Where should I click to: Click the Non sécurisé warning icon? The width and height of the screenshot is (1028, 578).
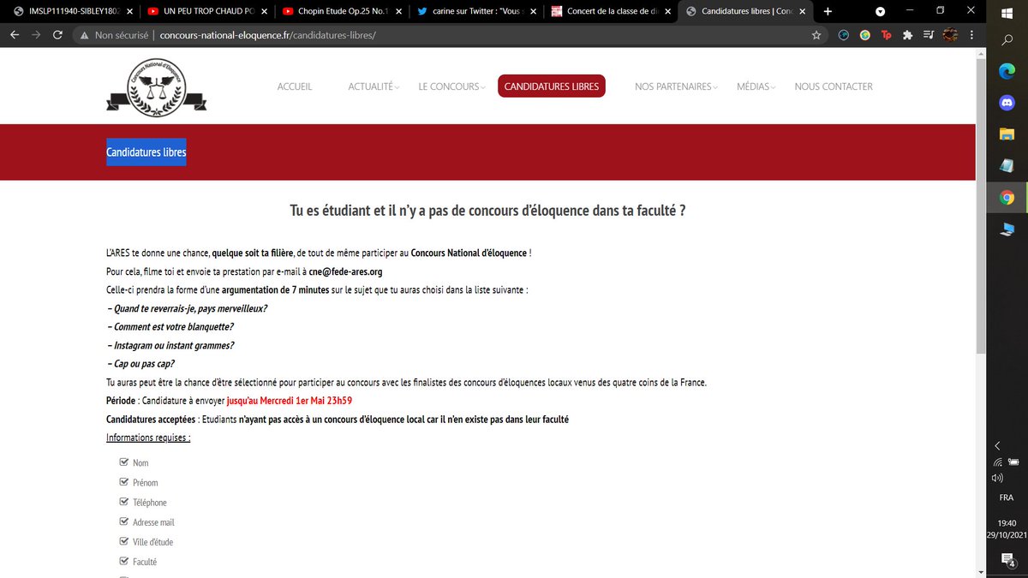point(85,35)
